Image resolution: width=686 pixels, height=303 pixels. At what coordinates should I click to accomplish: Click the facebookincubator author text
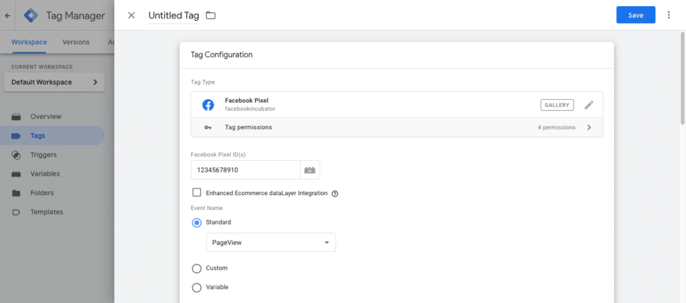tap(250, 109)
